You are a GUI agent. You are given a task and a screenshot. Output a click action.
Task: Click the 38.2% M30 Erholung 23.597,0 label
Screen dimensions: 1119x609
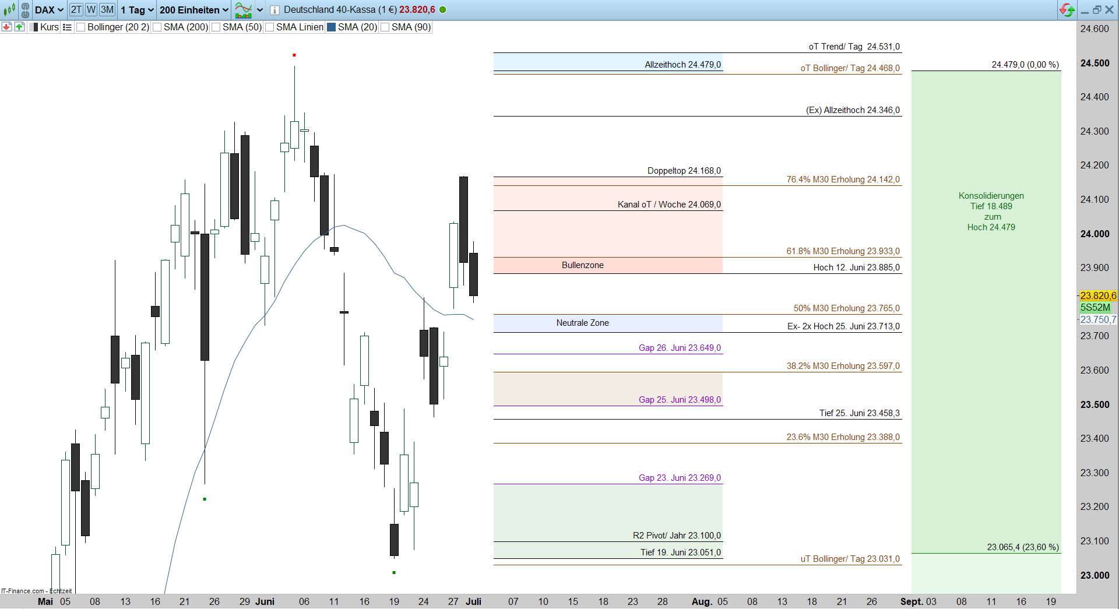pyautogui.click(x=843, y=366)
